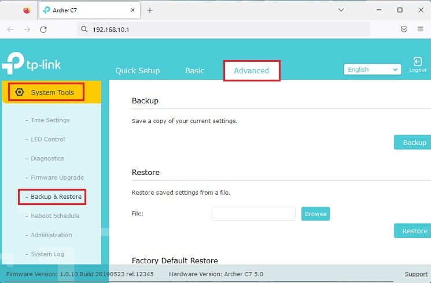Click the Backup button
This screenshot has height=283, width=431.
412,143
